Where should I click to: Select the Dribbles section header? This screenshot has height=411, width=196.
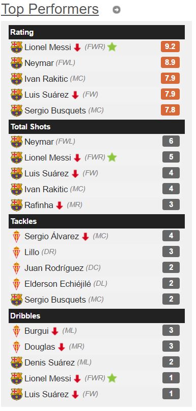97,316
